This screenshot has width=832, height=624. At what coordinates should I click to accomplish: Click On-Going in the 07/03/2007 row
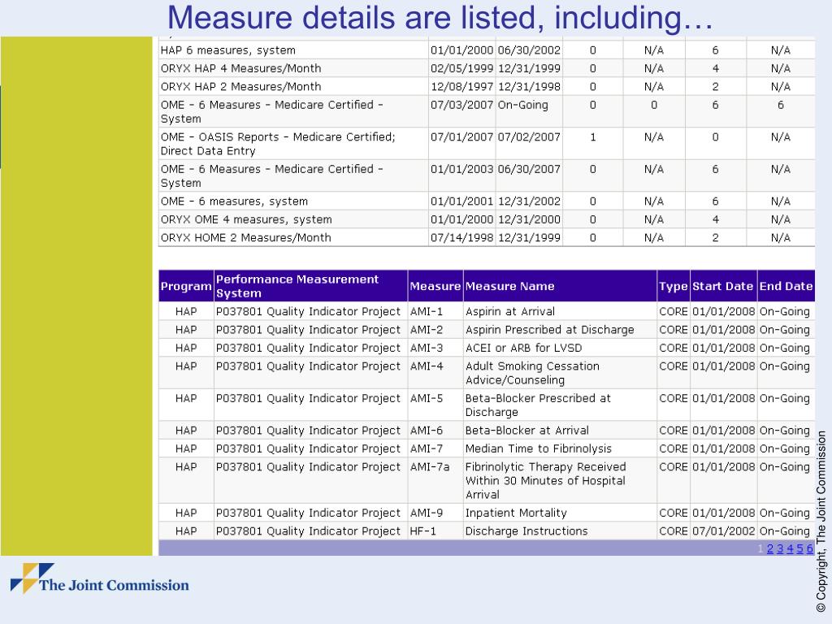click(522, 105)
